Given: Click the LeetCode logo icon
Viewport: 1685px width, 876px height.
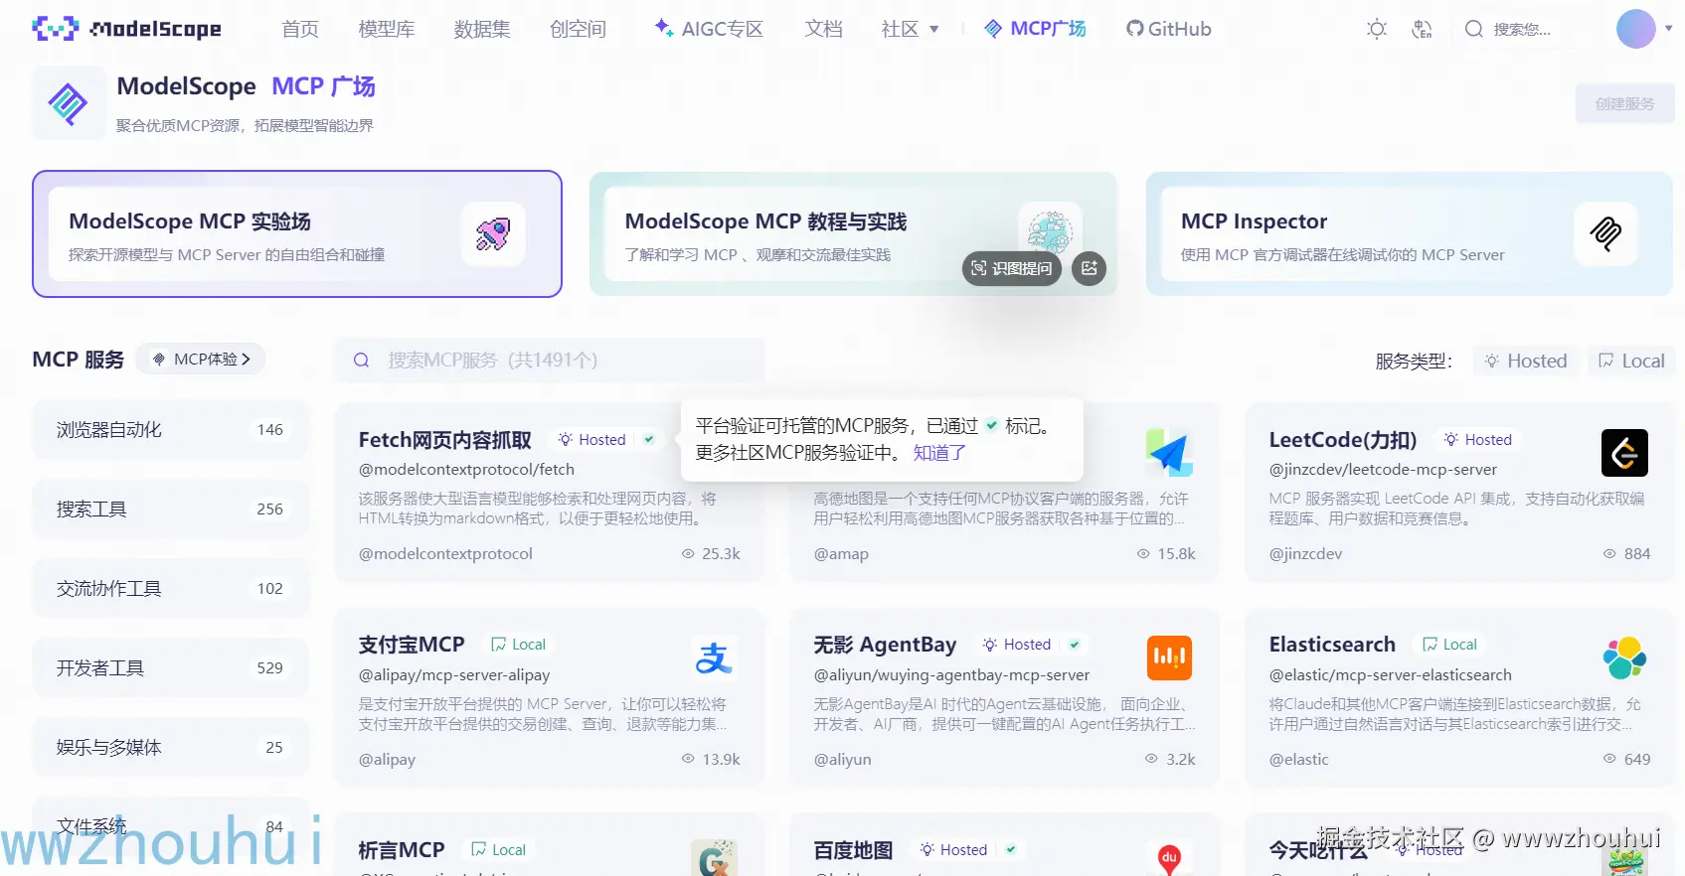Looking at the screenshot, I should click(x=1624, y=453).
